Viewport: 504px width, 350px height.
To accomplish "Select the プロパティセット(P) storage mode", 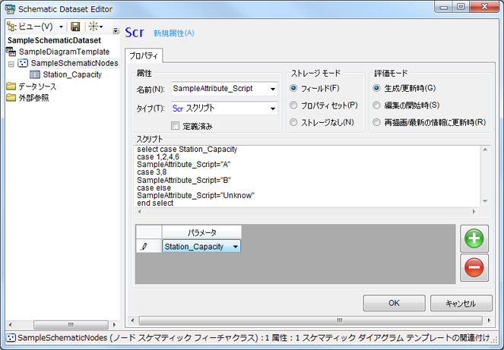I will (x=294, y=105).
